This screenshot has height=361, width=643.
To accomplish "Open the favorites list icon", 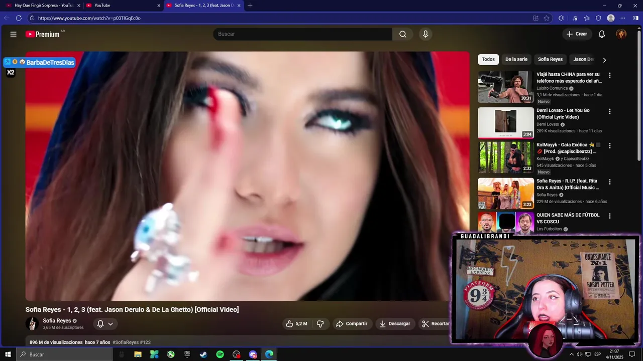I will tap(587, 18).
